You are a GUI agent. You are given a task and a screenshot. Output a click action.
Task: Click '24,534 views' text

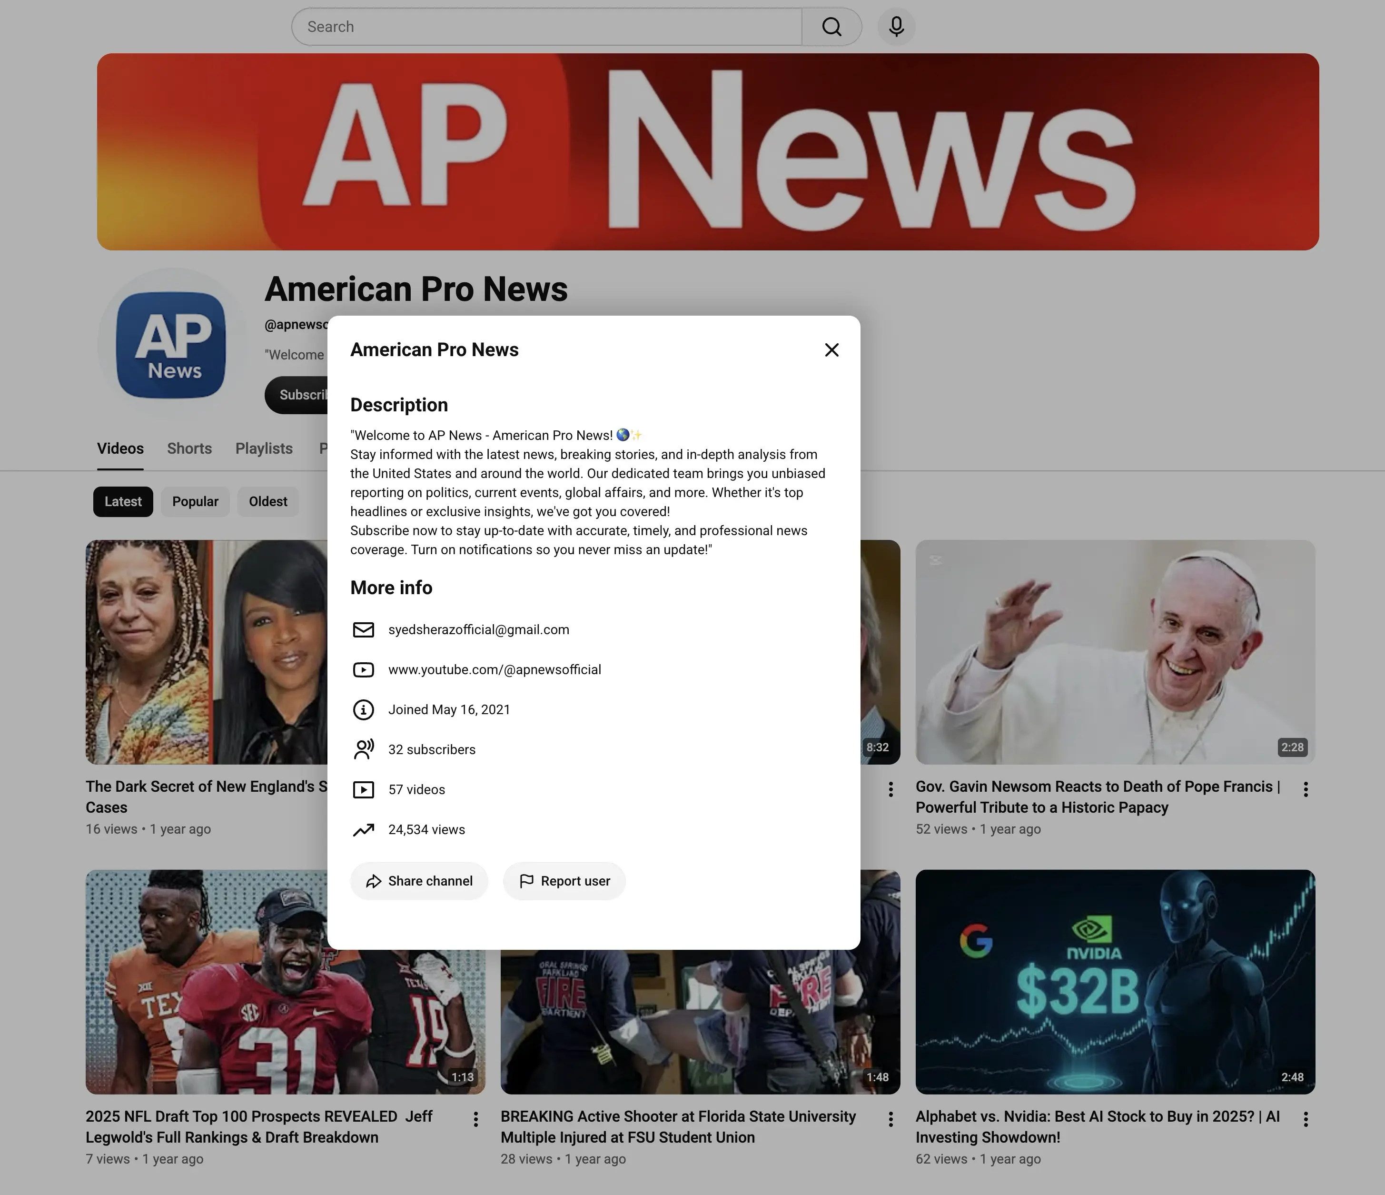click(x=426, y=830)
